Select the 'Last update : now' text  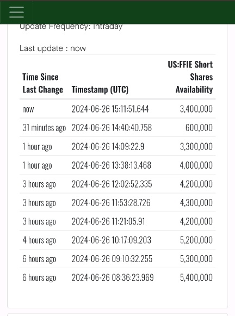pos(53,48)
